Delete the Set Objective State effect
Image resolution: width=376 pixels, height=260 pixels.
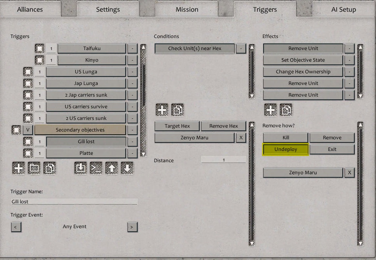(x=349, y=60)
